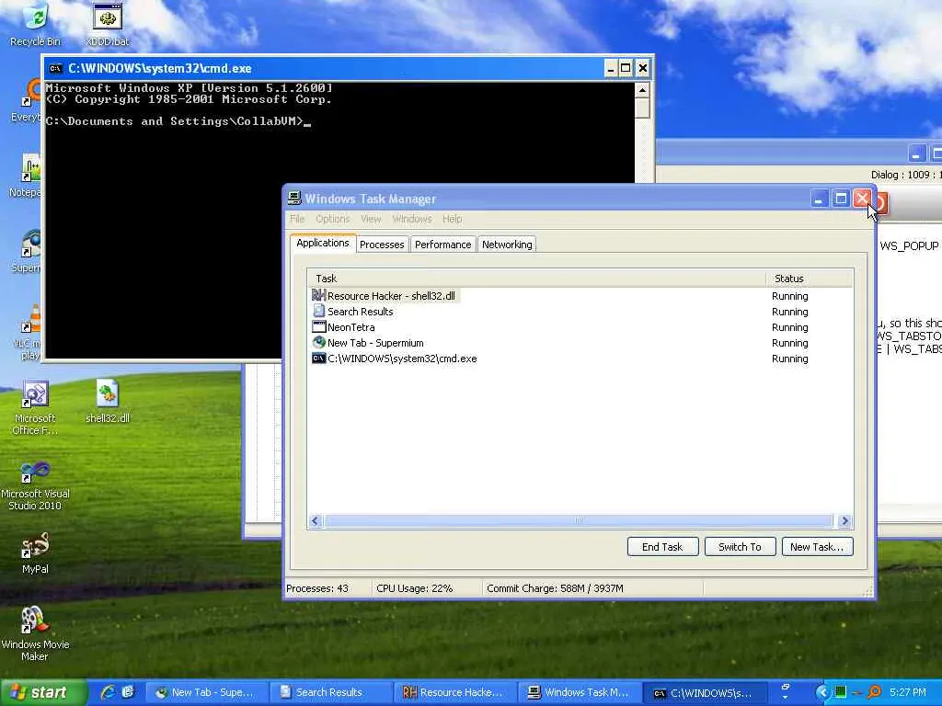The height and width of the screenshot is (706, 942).
Task: Launch Windows Movie Maker shortcut
Action: click(35, 633)
